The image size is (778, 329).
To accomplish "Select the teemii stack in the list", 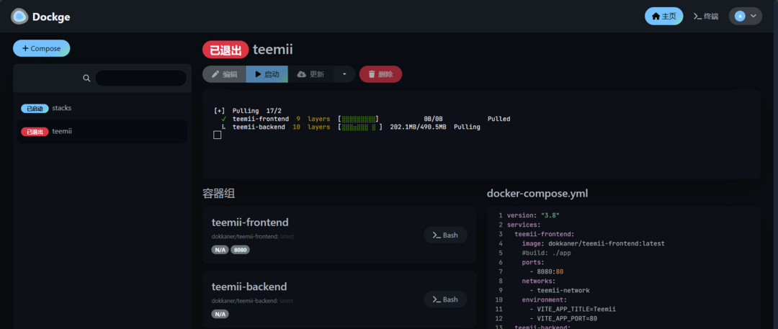I will tap(102, 132).
